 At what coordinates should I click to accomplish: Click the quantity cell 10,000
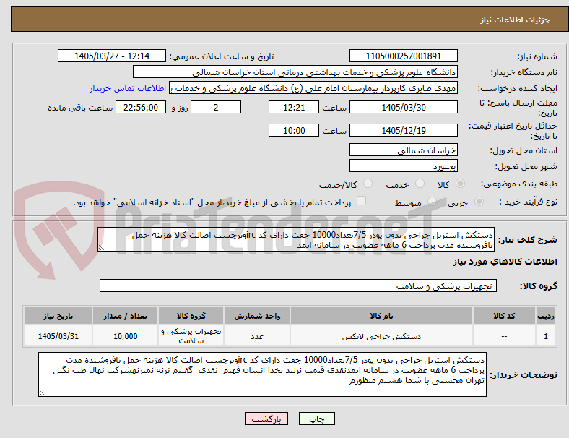[x=125, y=336]
